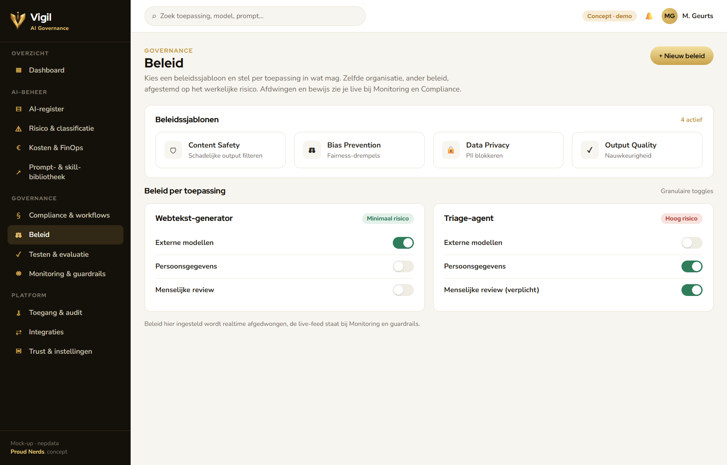Click the Granulaire toggles text
This screenshot has width=727, height=465.
(687, 191)
